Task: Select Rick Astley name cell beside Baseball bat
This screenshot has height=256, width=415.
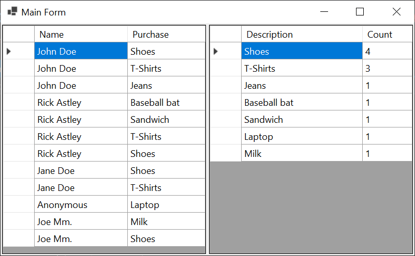Action: pyautogui.click(x=81, y=102)
